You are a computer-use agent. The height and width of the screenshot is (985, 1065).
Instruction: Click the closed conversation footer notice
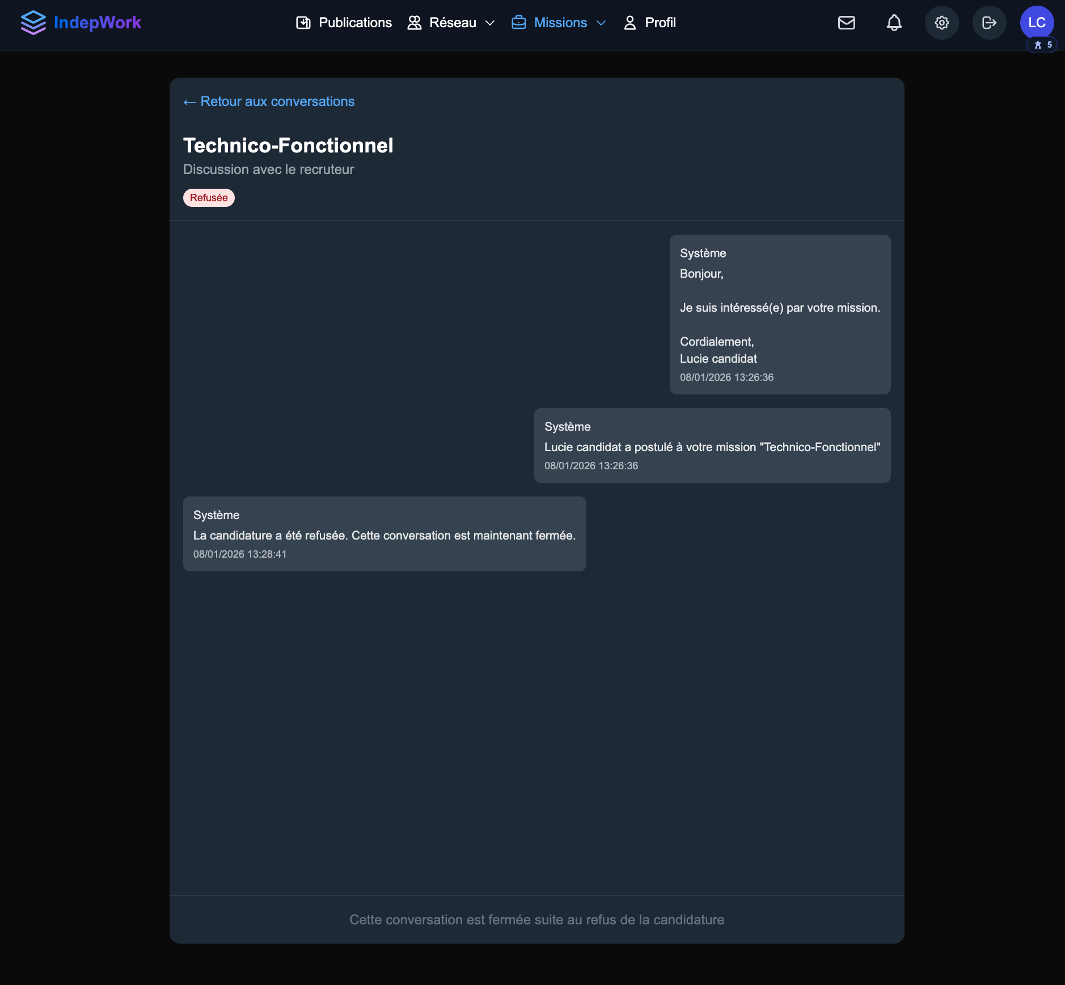[536, 919]
